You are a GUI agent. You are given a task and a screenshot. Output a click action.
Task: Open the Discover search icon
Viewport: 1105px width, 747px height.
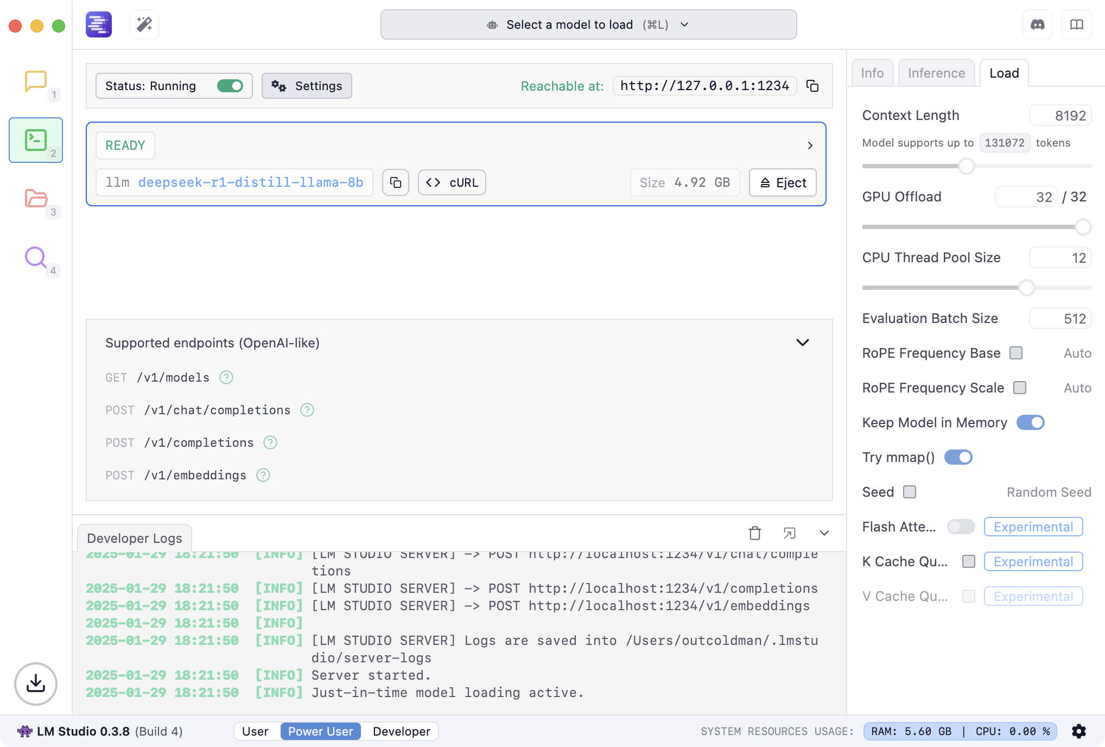pos(36,257)
